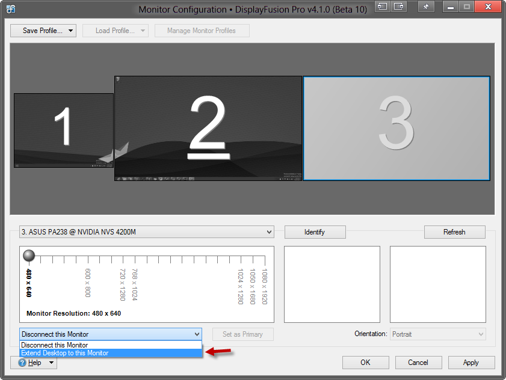Click the Cancel button
The height and width of the screenshot is (380, 506).
418,363
